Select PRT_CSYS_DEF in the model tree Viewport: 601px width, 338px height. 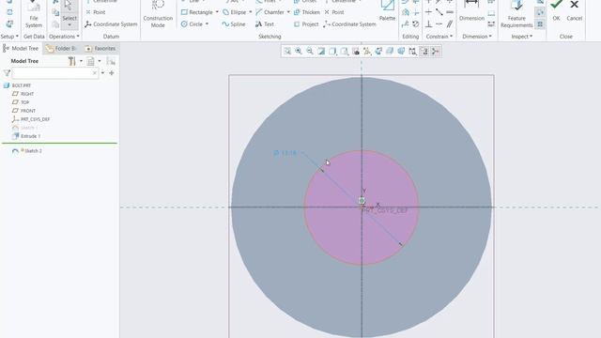click(x=31, y=119)
